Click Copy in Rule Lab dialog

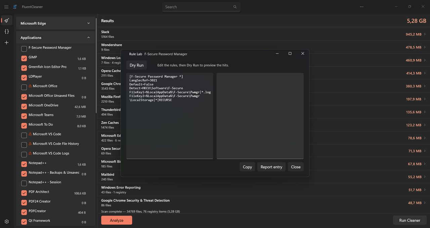point(247,167)
